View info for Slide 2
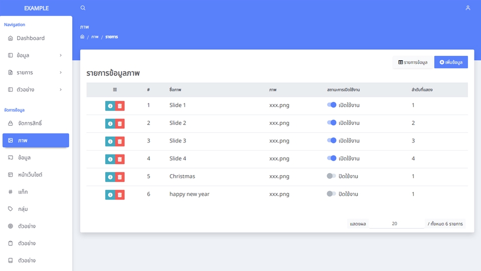Screen dimensions: 481x271 click(110, 123)
